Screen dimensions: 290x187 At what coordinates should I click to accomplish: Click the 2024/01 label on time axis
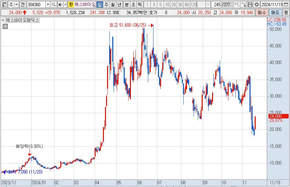39,182
